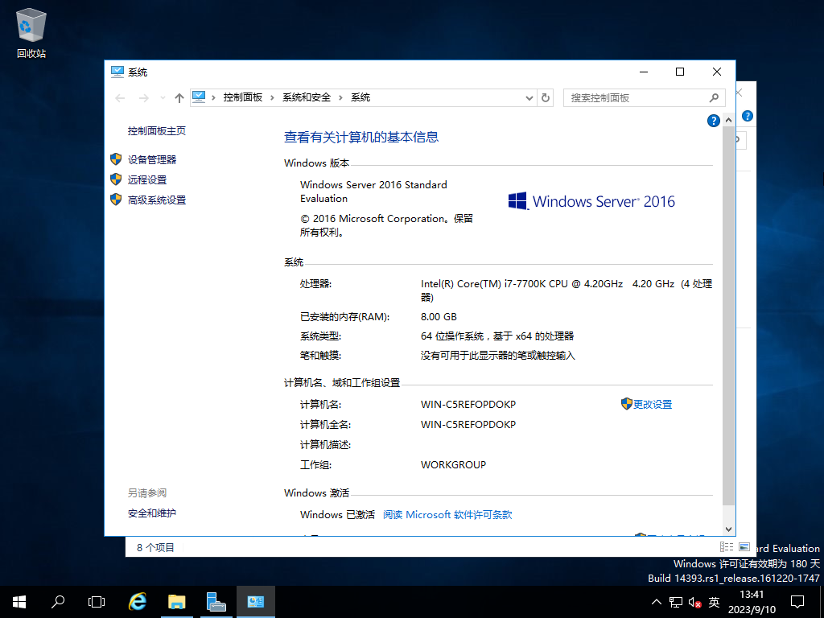The width and height of the screenshot is (824, 618).
Task: Select Control Panel breadcrumb
Action: [x=243, y=97]
